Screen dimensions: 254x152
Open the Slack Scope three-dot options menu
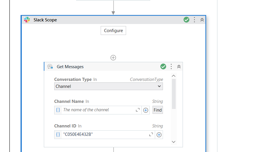[194, 20]
